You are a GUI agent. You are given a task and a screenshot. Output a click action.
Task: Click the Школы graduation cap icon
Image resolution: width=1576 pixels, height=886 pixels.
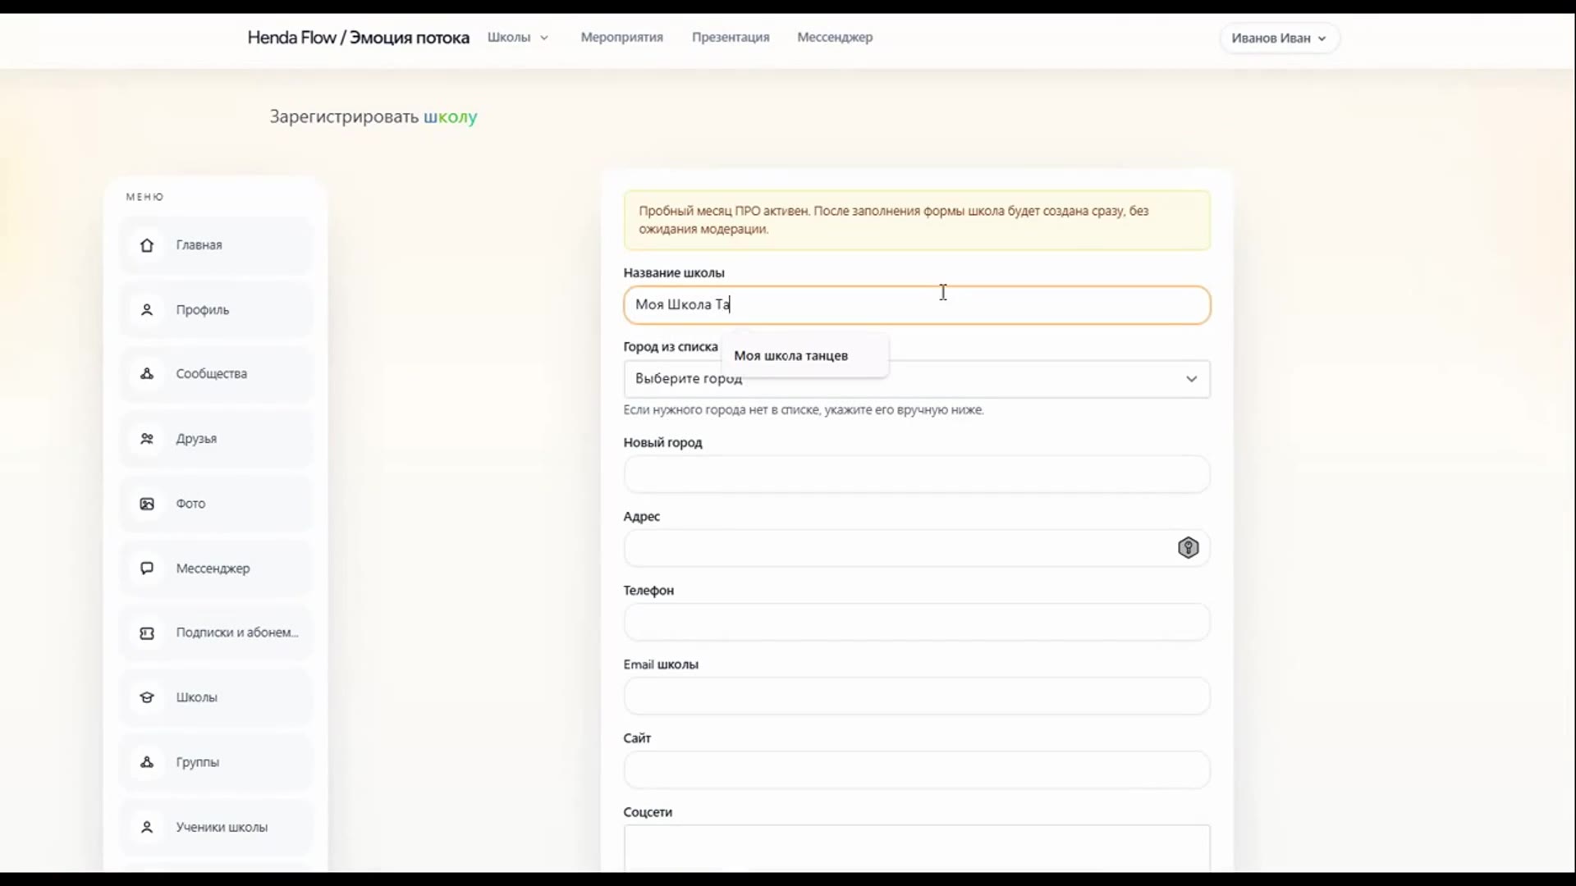coord(147,696)
